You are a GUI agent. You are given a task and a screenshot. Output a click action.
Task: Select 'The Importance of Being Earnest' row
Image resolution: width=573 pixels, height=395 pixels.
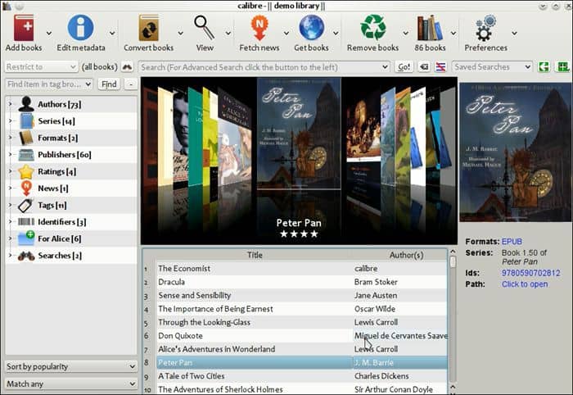[x=302, y=309]
